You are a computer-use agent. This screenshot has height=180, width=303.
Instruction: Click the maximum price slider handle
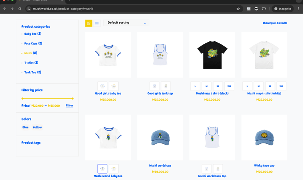click(x=73, y=98)
